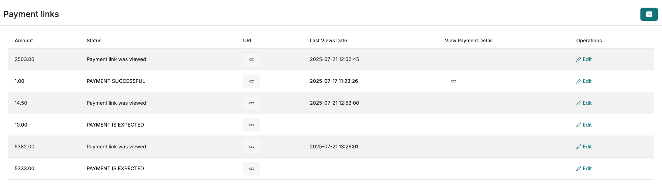Click the Status column header

tap(94, 41)
